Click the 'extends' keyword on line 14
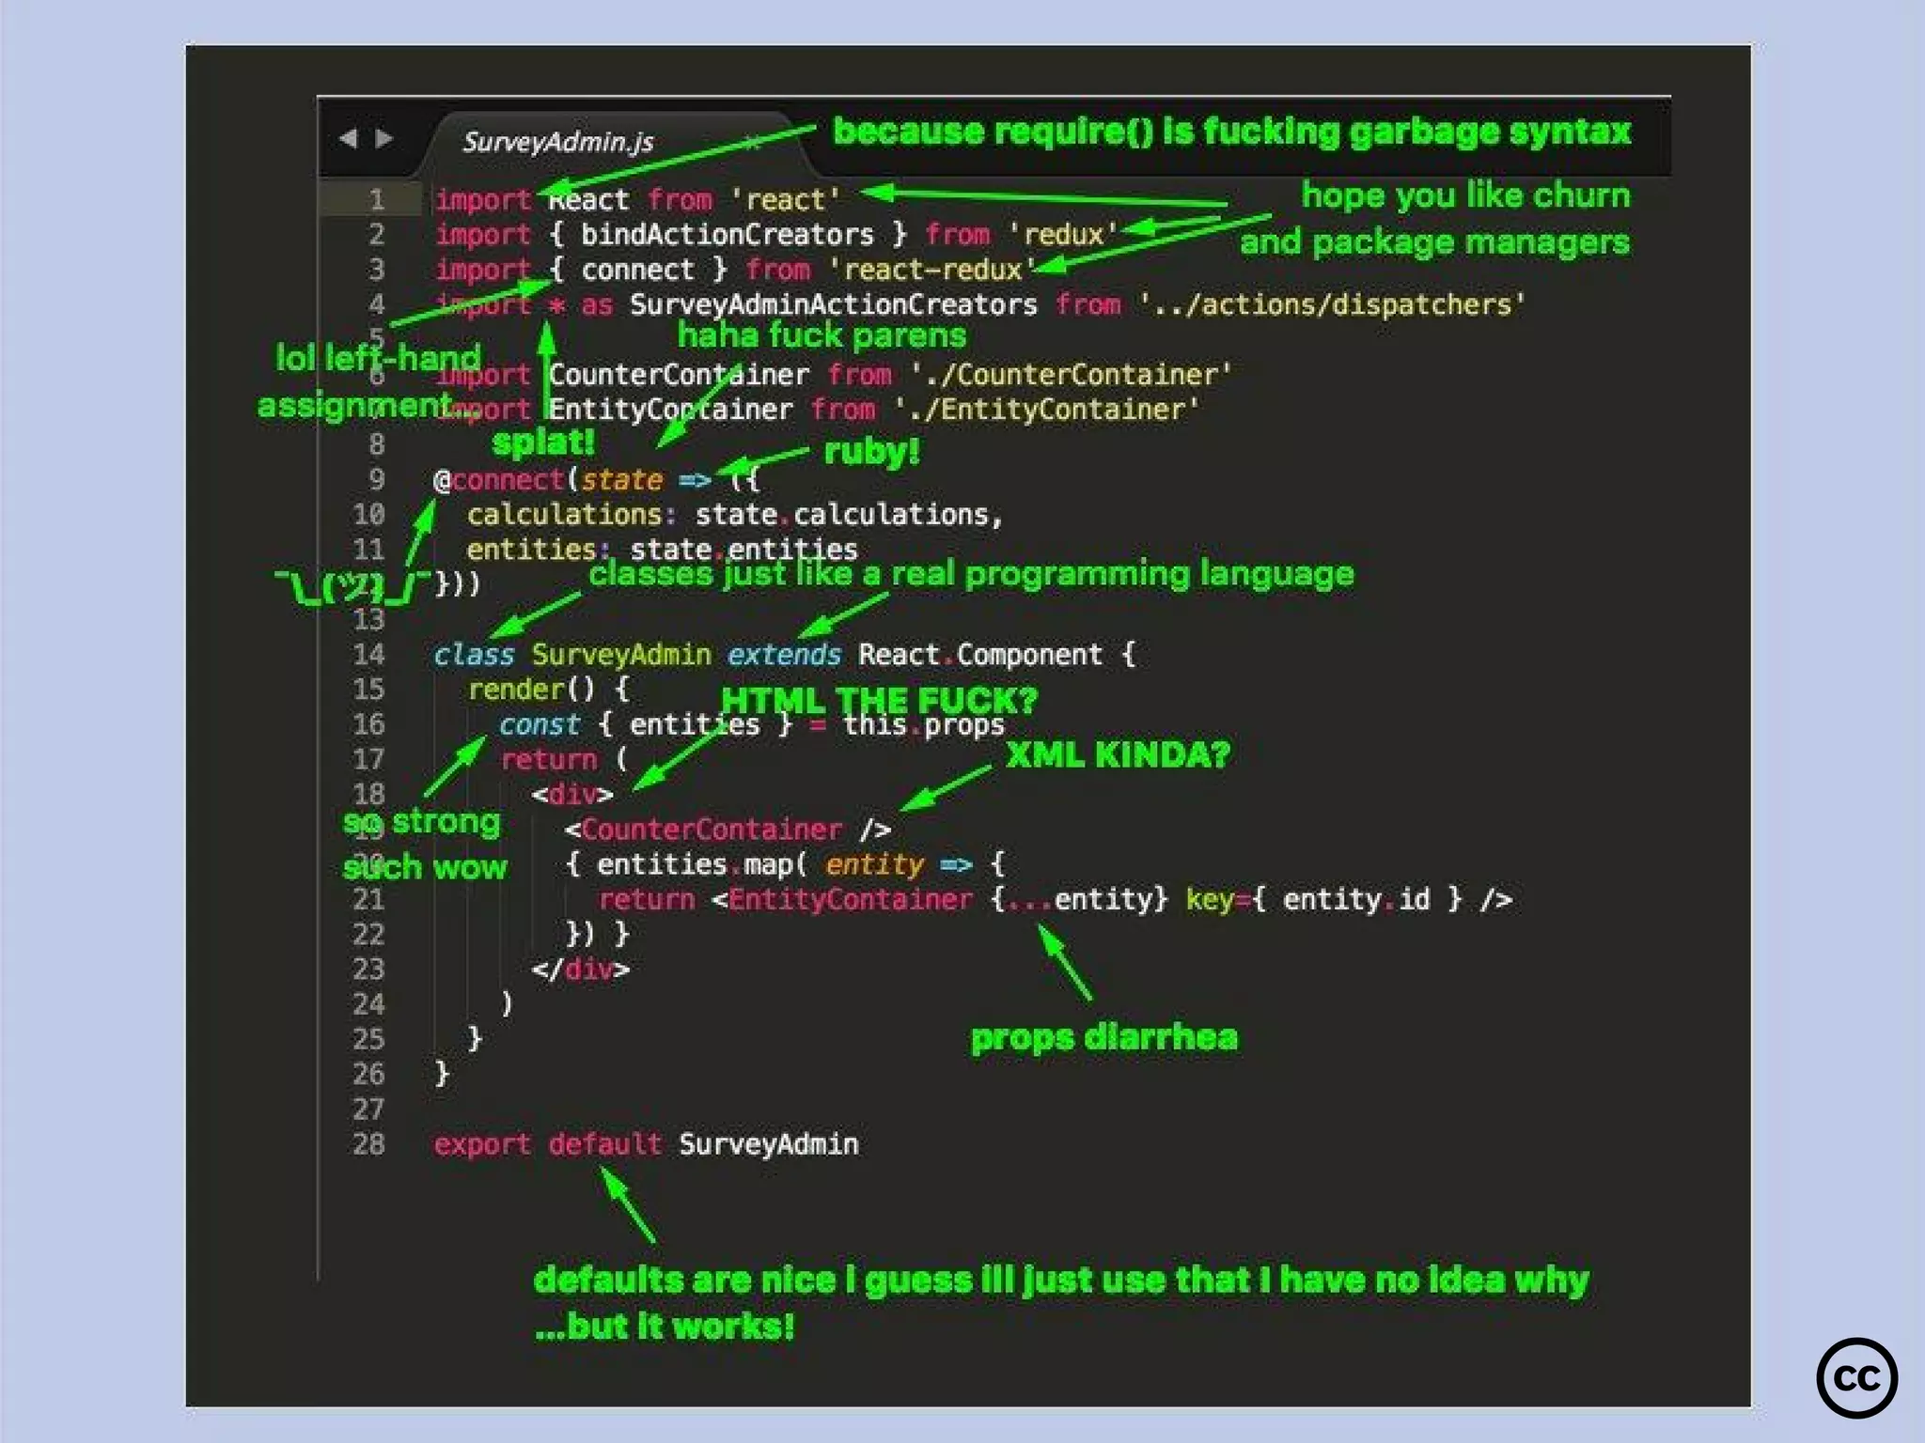 point(784,655)
